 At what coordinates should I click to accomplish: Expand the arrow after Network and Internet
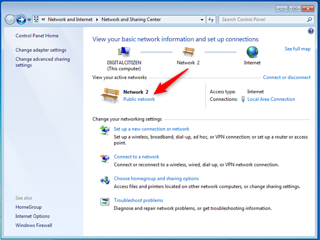[x=97, y=20]
